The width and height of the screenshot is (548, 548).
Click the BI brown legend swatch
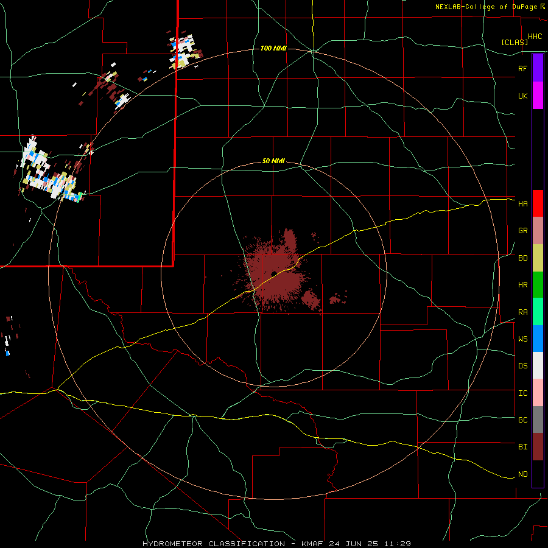pyautogui.click(x=538, y=447)
